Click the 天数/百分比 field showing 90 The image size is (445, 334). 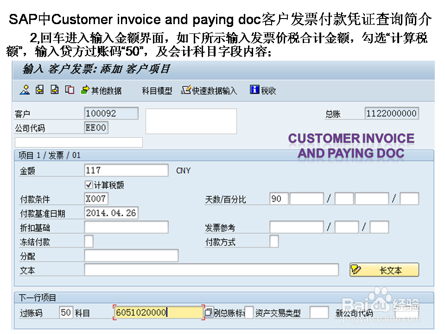279,199
